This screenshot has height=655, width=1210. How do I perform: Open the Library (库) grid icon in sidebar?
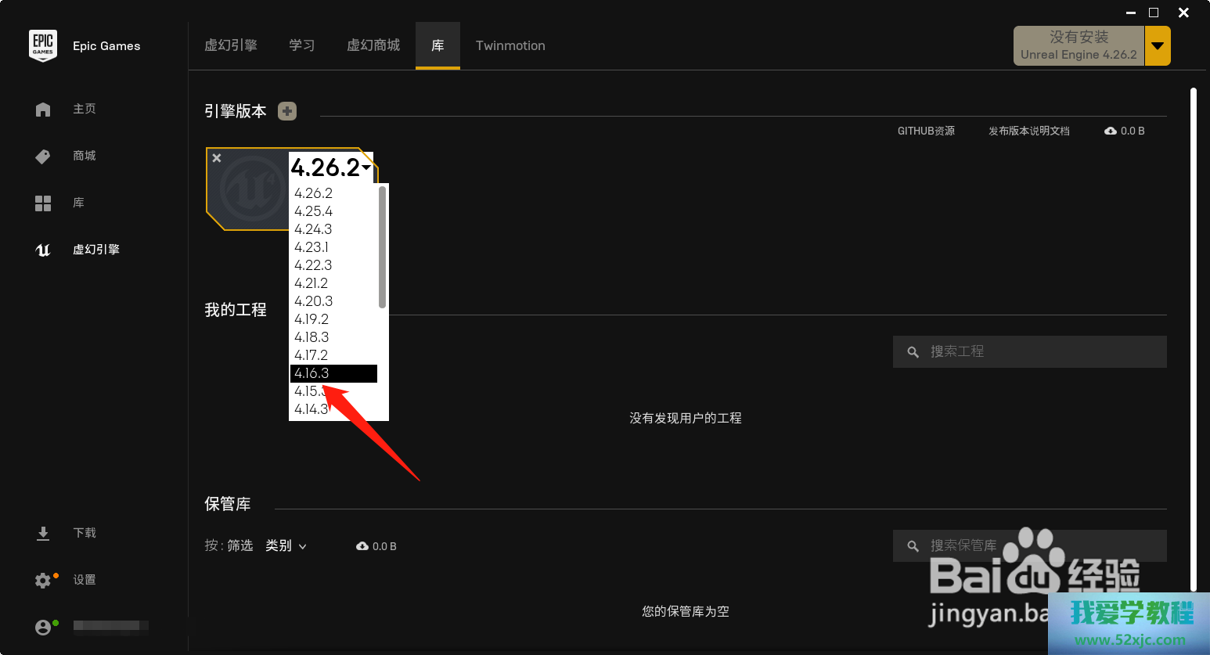(43, 203)
